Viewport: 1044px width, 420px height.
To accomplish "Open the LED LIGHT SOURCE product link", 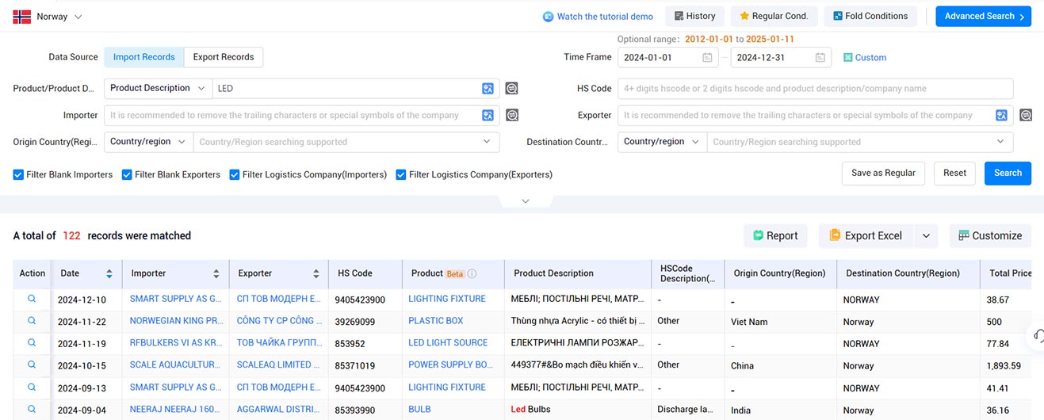I will (x=448, y=343).
